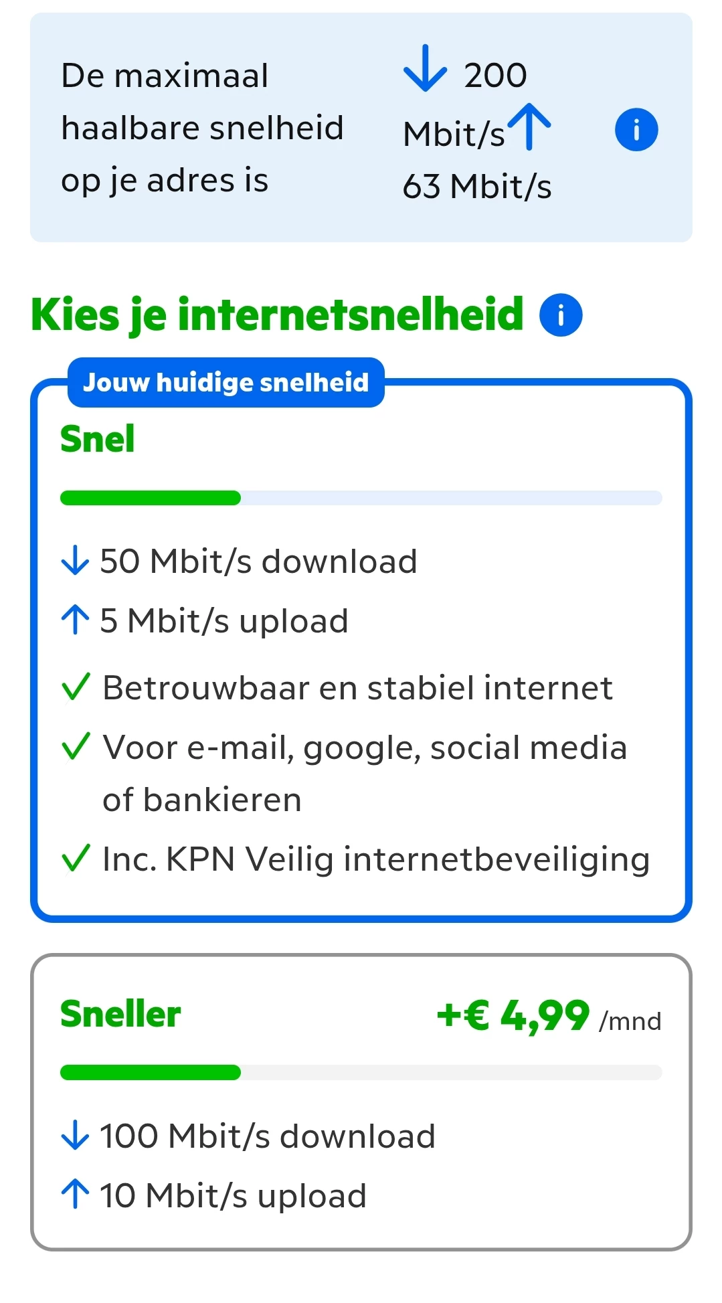The image size is (722, 1303).
Task: Click the download arrow before 50 Mbit/s
Action: [x=75, y=560]
